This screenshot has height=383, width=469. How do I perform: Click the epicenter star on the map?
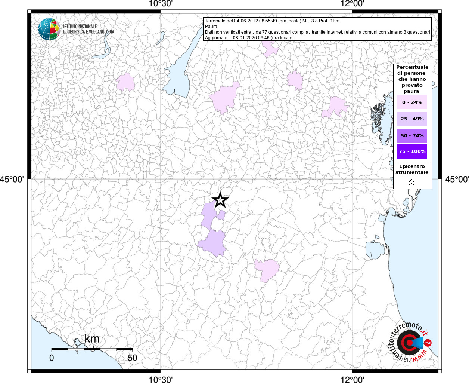pyautogui.click(x=220, y=200)
